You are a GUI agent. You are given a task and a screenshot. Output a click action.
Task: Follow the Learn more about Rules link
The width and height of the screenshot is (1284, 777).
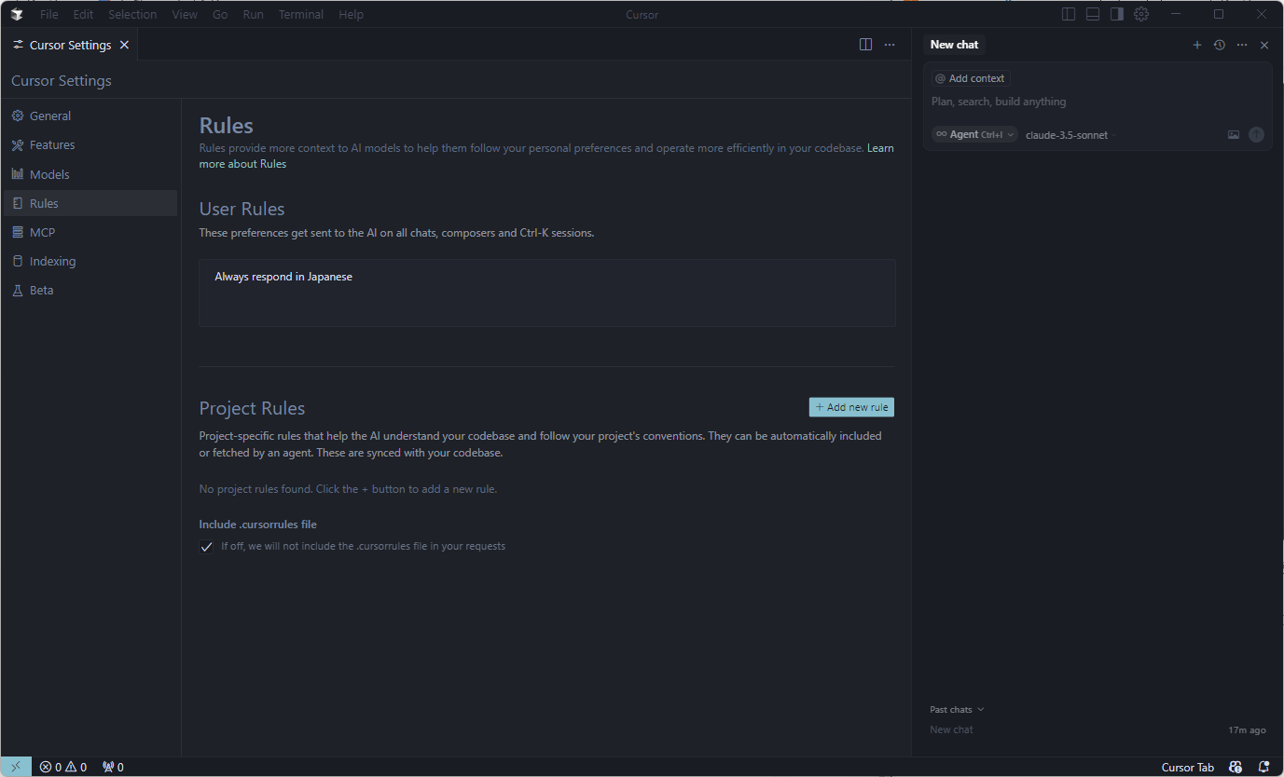[242, 164]
